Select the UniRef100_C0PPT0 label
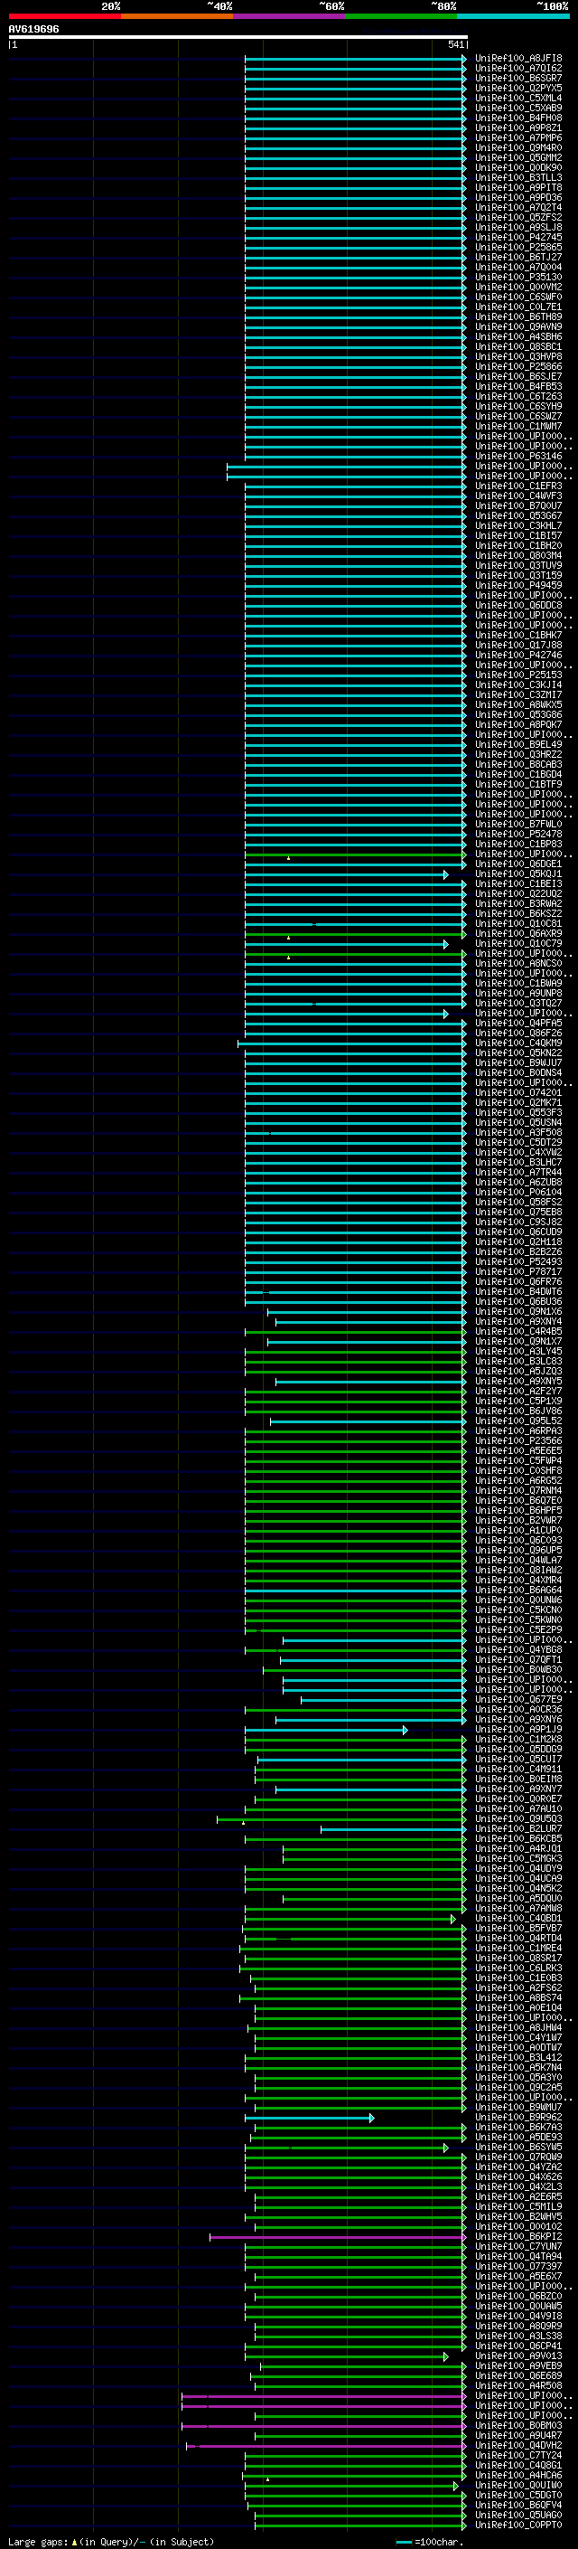Viewport: 578px width, 2549px height. pyautogui.click(x=518, y=2525)
